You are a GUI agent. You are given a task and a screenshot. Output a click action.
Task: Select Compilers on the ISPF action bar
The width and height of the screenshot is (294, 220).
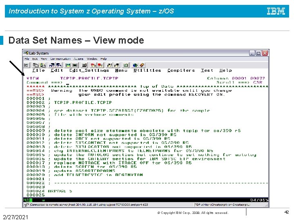[181, 70]
